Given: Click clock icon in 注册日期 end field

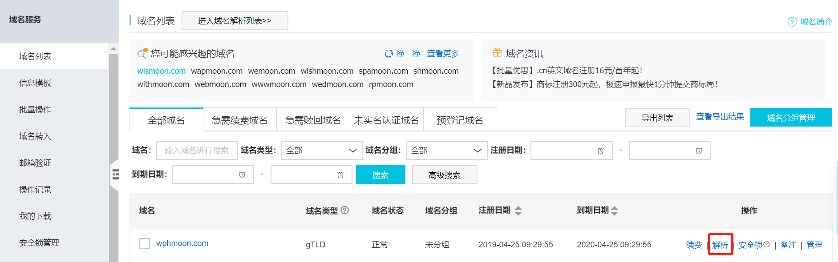Looking at the screenshot, I should 699,151.
